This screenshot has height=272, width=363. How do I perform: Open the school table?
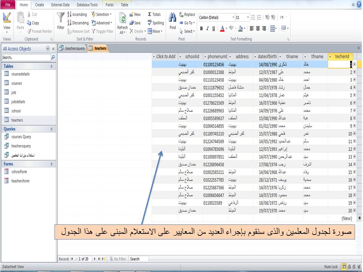click(x=16, y=111)
